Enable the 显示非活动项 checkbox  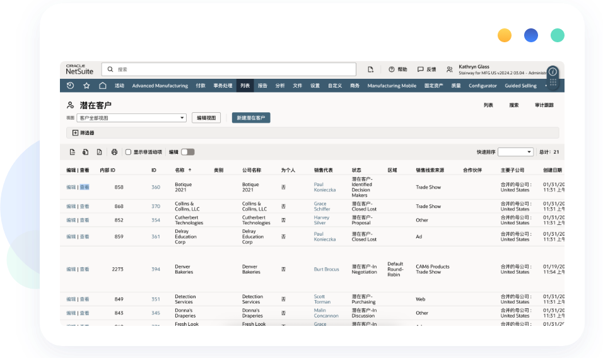129,152
